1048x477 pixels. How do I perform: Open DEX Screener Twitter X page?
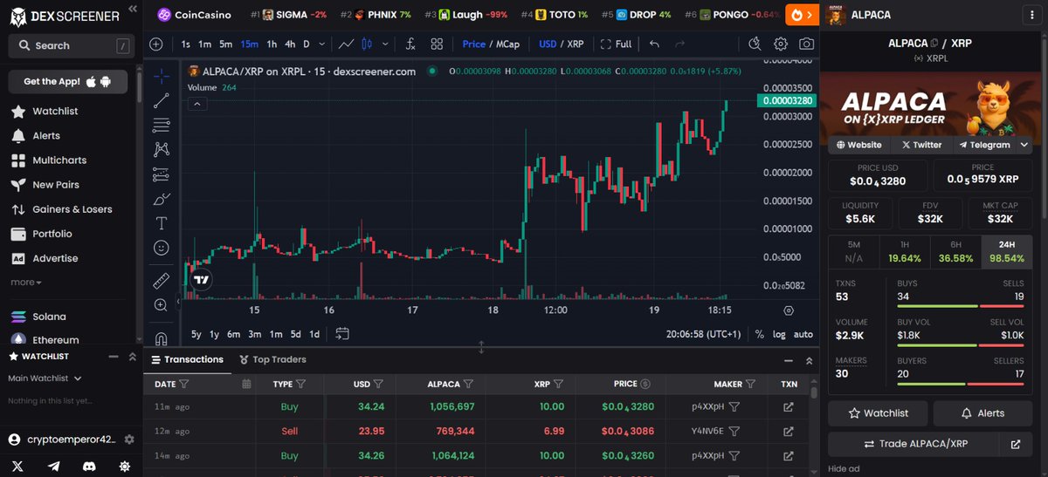(x=17, y=467)
